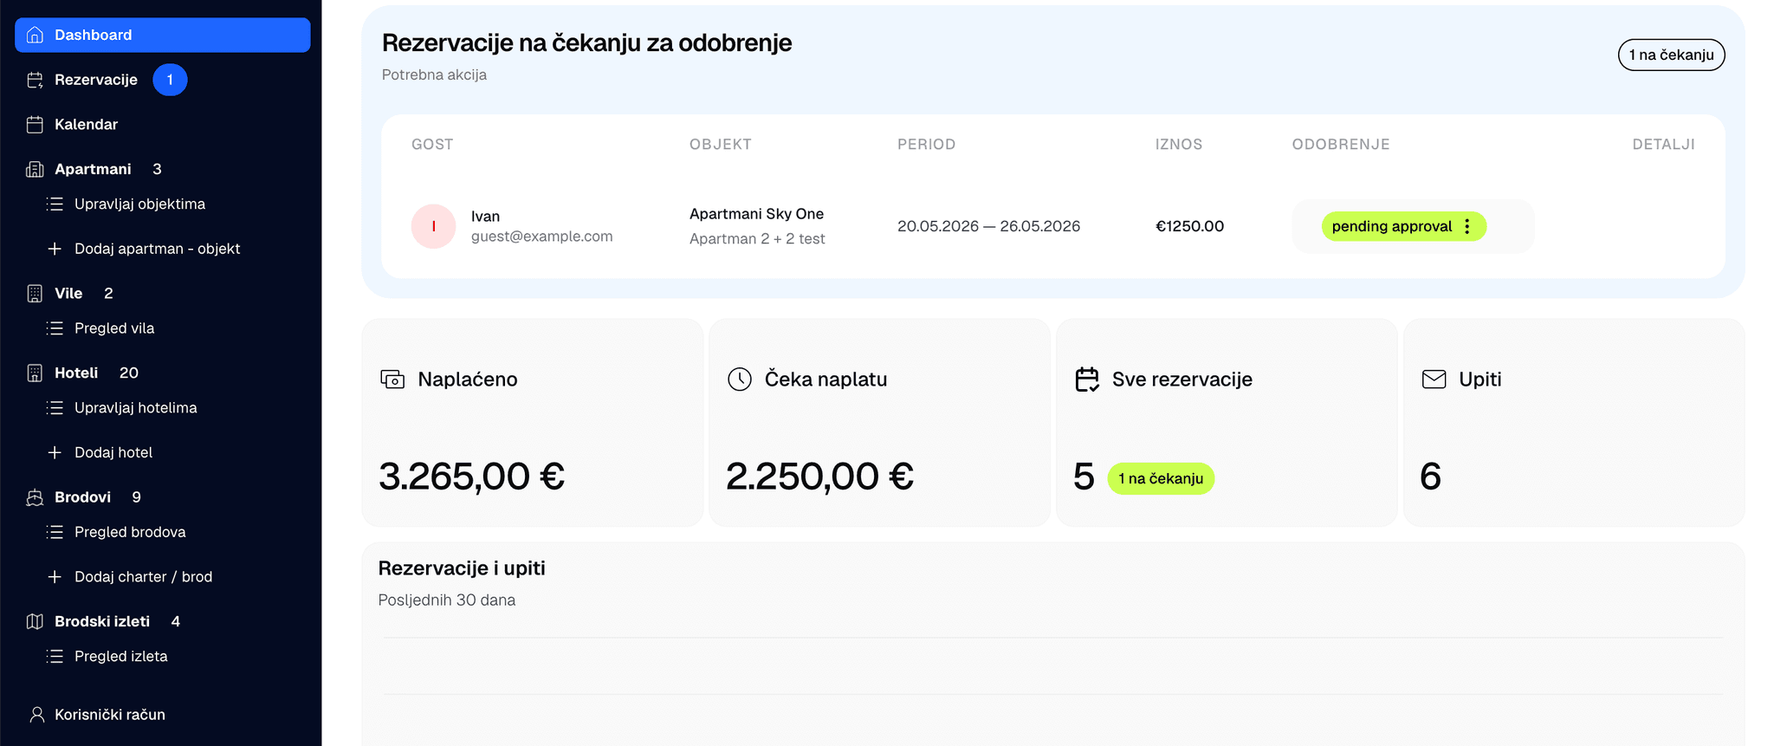
Task: Click the Sve rezervacije count 5
Action: tap(1084, 477)
